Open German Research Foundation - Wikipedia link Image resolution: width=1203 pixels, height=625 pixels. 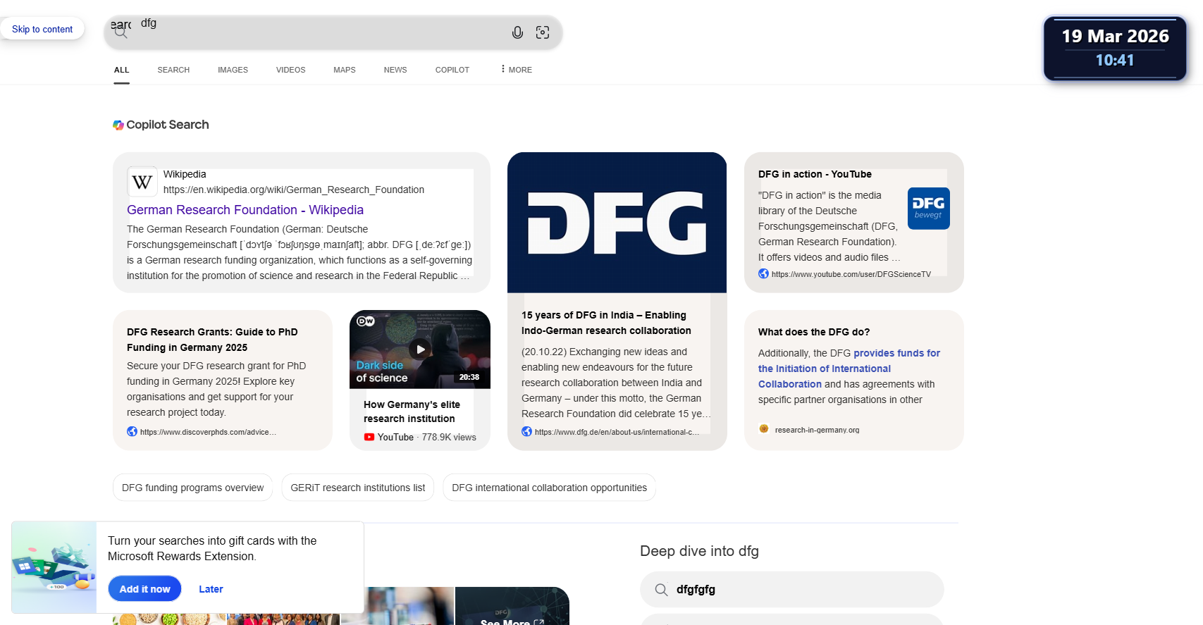point(245,210)
